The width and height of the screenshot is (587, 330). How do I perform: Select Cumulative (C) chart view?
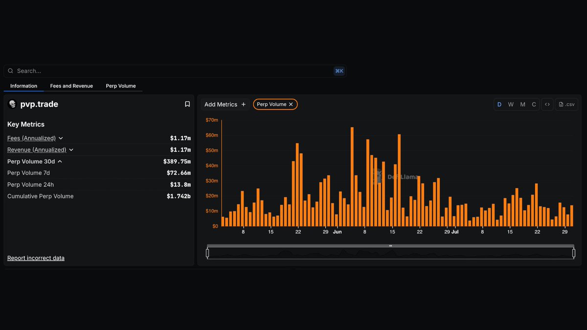point(534,104)
